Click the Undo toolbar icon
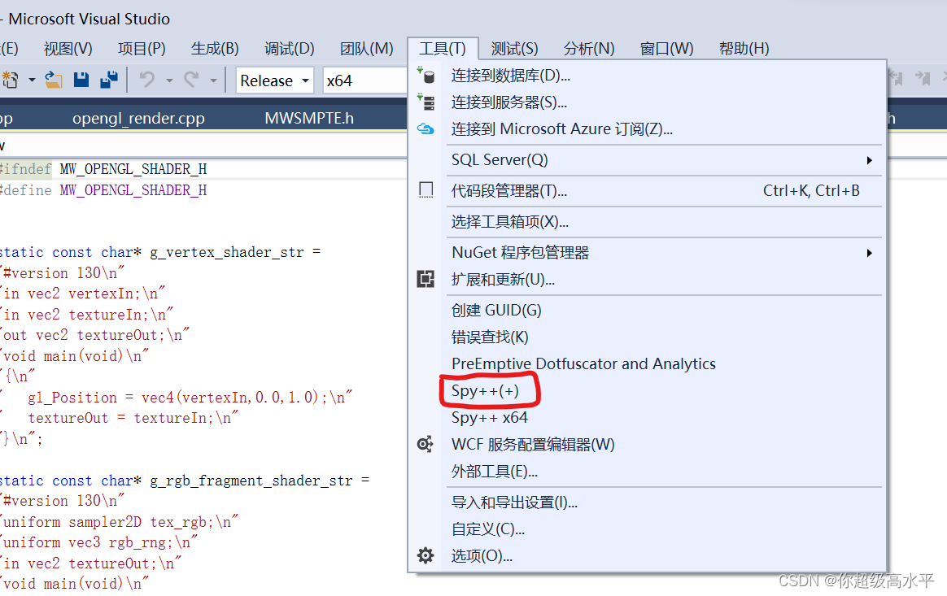This screenshot has width=947, height=596. pyautogui.click(x=147, y=80)
